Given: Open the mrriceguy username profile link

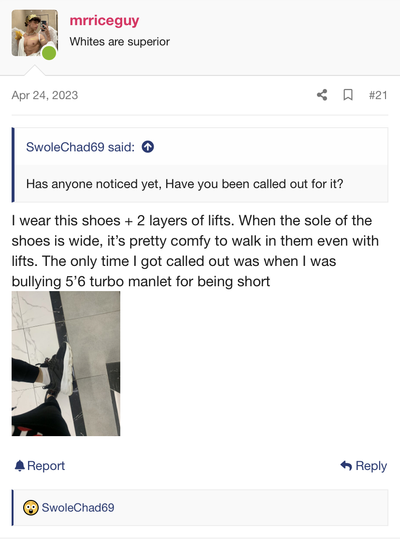Looking at the screenshot, I should (x=104, y=21).
